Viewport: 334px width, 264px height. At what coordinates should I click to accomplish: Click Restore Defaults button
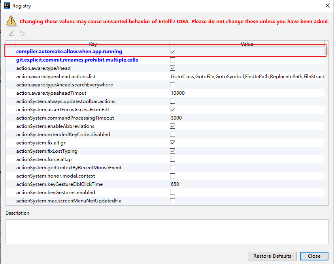[272, 256]
